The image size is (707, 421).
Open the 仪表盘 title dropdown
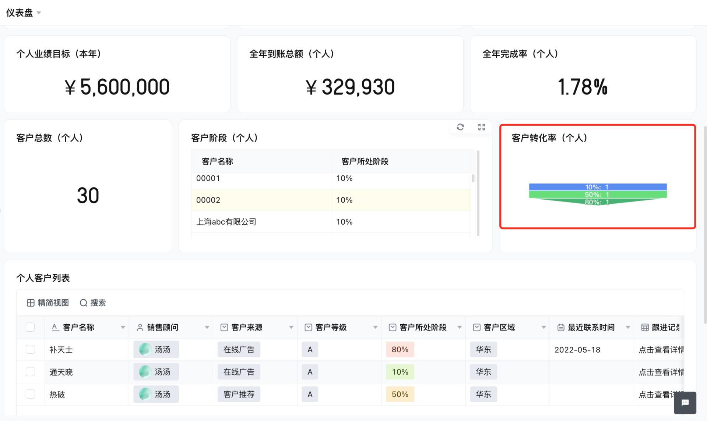(39, 13)
